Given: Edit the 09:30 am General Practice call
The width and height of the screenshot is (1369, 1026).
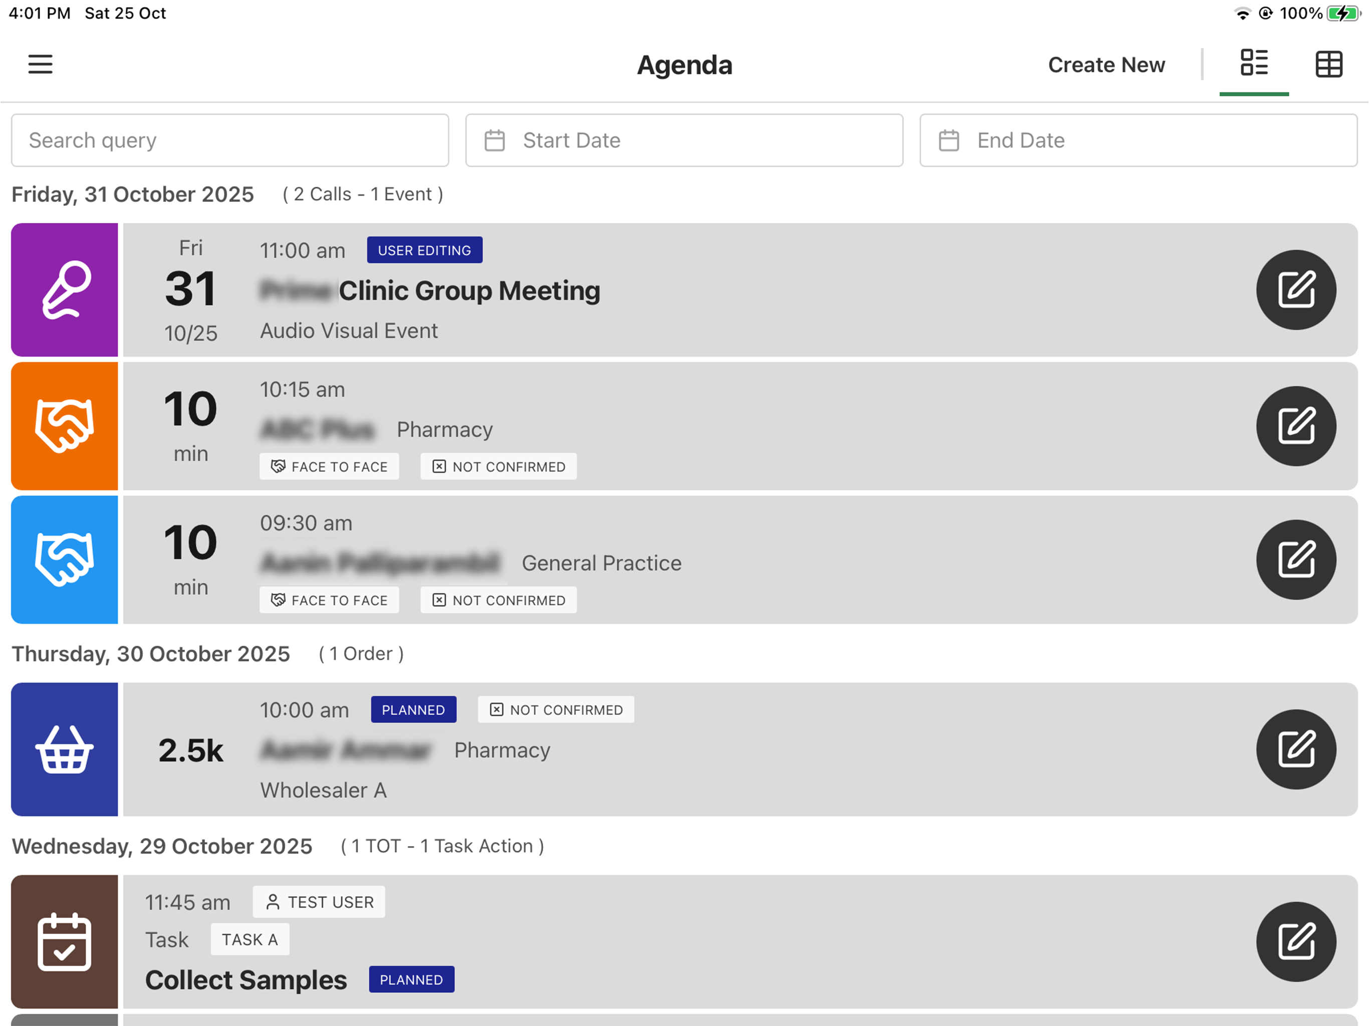Looking at the screenshot, I should coord(1295,560).
